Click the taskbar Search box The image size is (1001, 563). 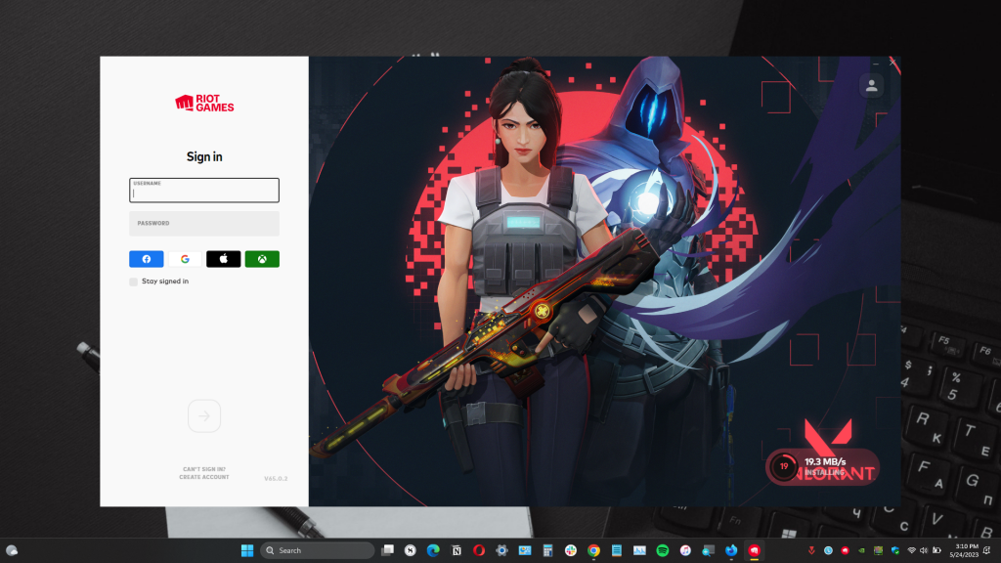(x=317, y=550)
